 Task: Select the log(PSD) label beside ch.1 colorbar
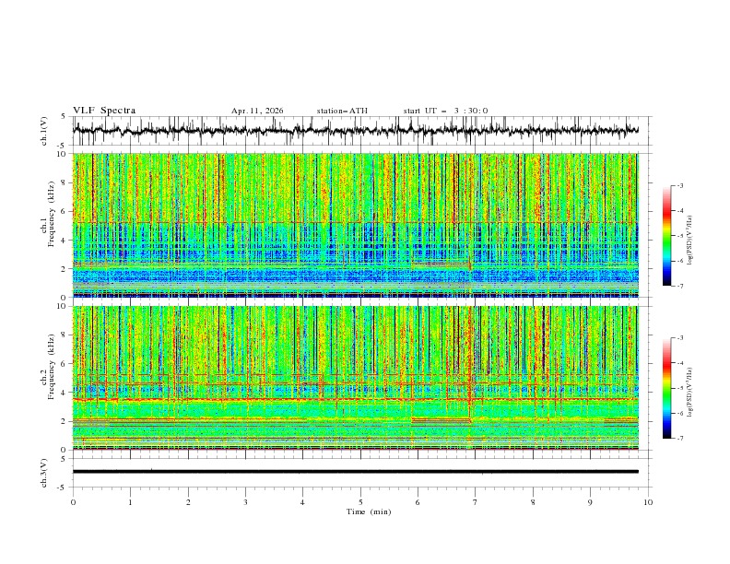pyautogui.click(x=689, y=241)
